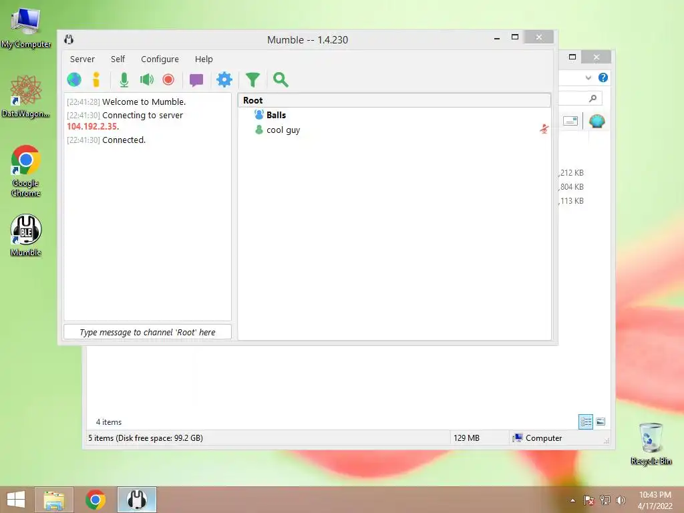Click '5 items (Disk free space: 99.2 GB)' status

[145, 438]
